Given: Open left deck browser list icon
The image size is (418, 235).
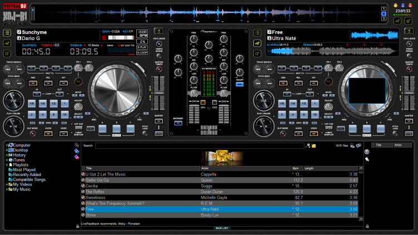Looking at the screenshot, I should pyautogui.click(x=7, y=33).
